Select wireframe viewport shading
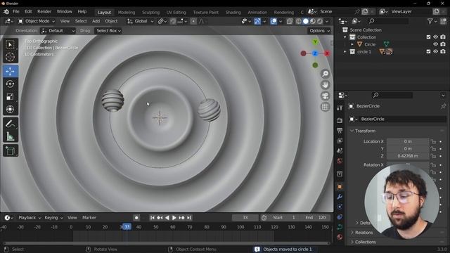This screenshot has height=253, width=450. point(298,21)
